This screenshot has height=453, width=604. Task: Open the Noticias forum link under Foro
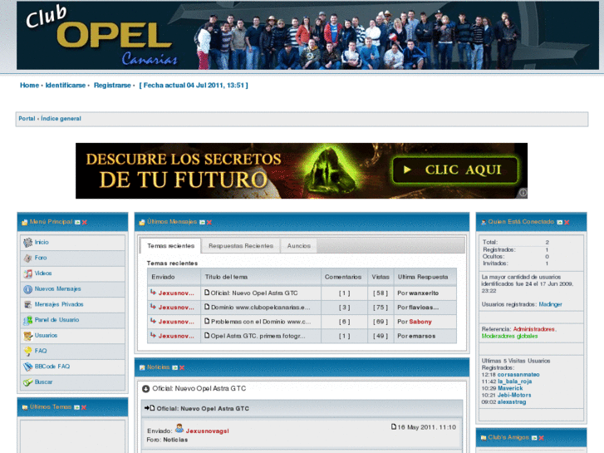pos(175,440)
